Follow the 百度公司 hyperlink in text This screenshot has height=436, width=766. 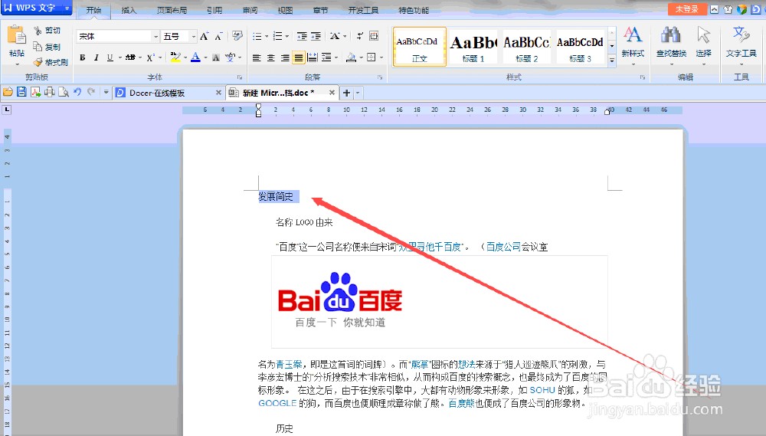pyautogui.click(x=503, y=247)
